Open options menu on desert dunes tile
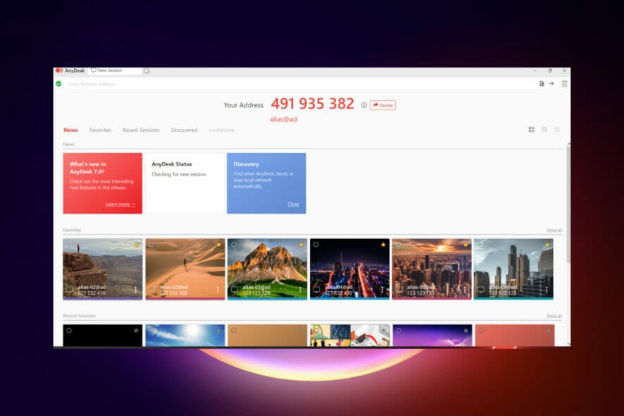 [x=218, y=290]
